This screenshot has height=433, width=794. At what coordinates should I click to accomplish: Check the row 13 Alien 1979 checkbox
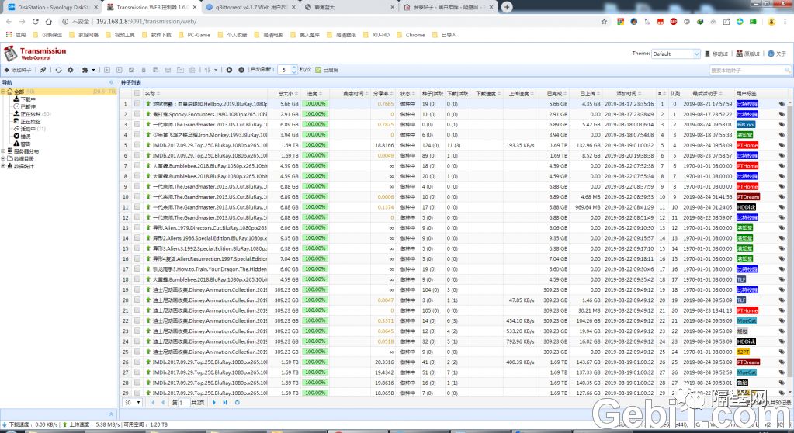(137, 227)
